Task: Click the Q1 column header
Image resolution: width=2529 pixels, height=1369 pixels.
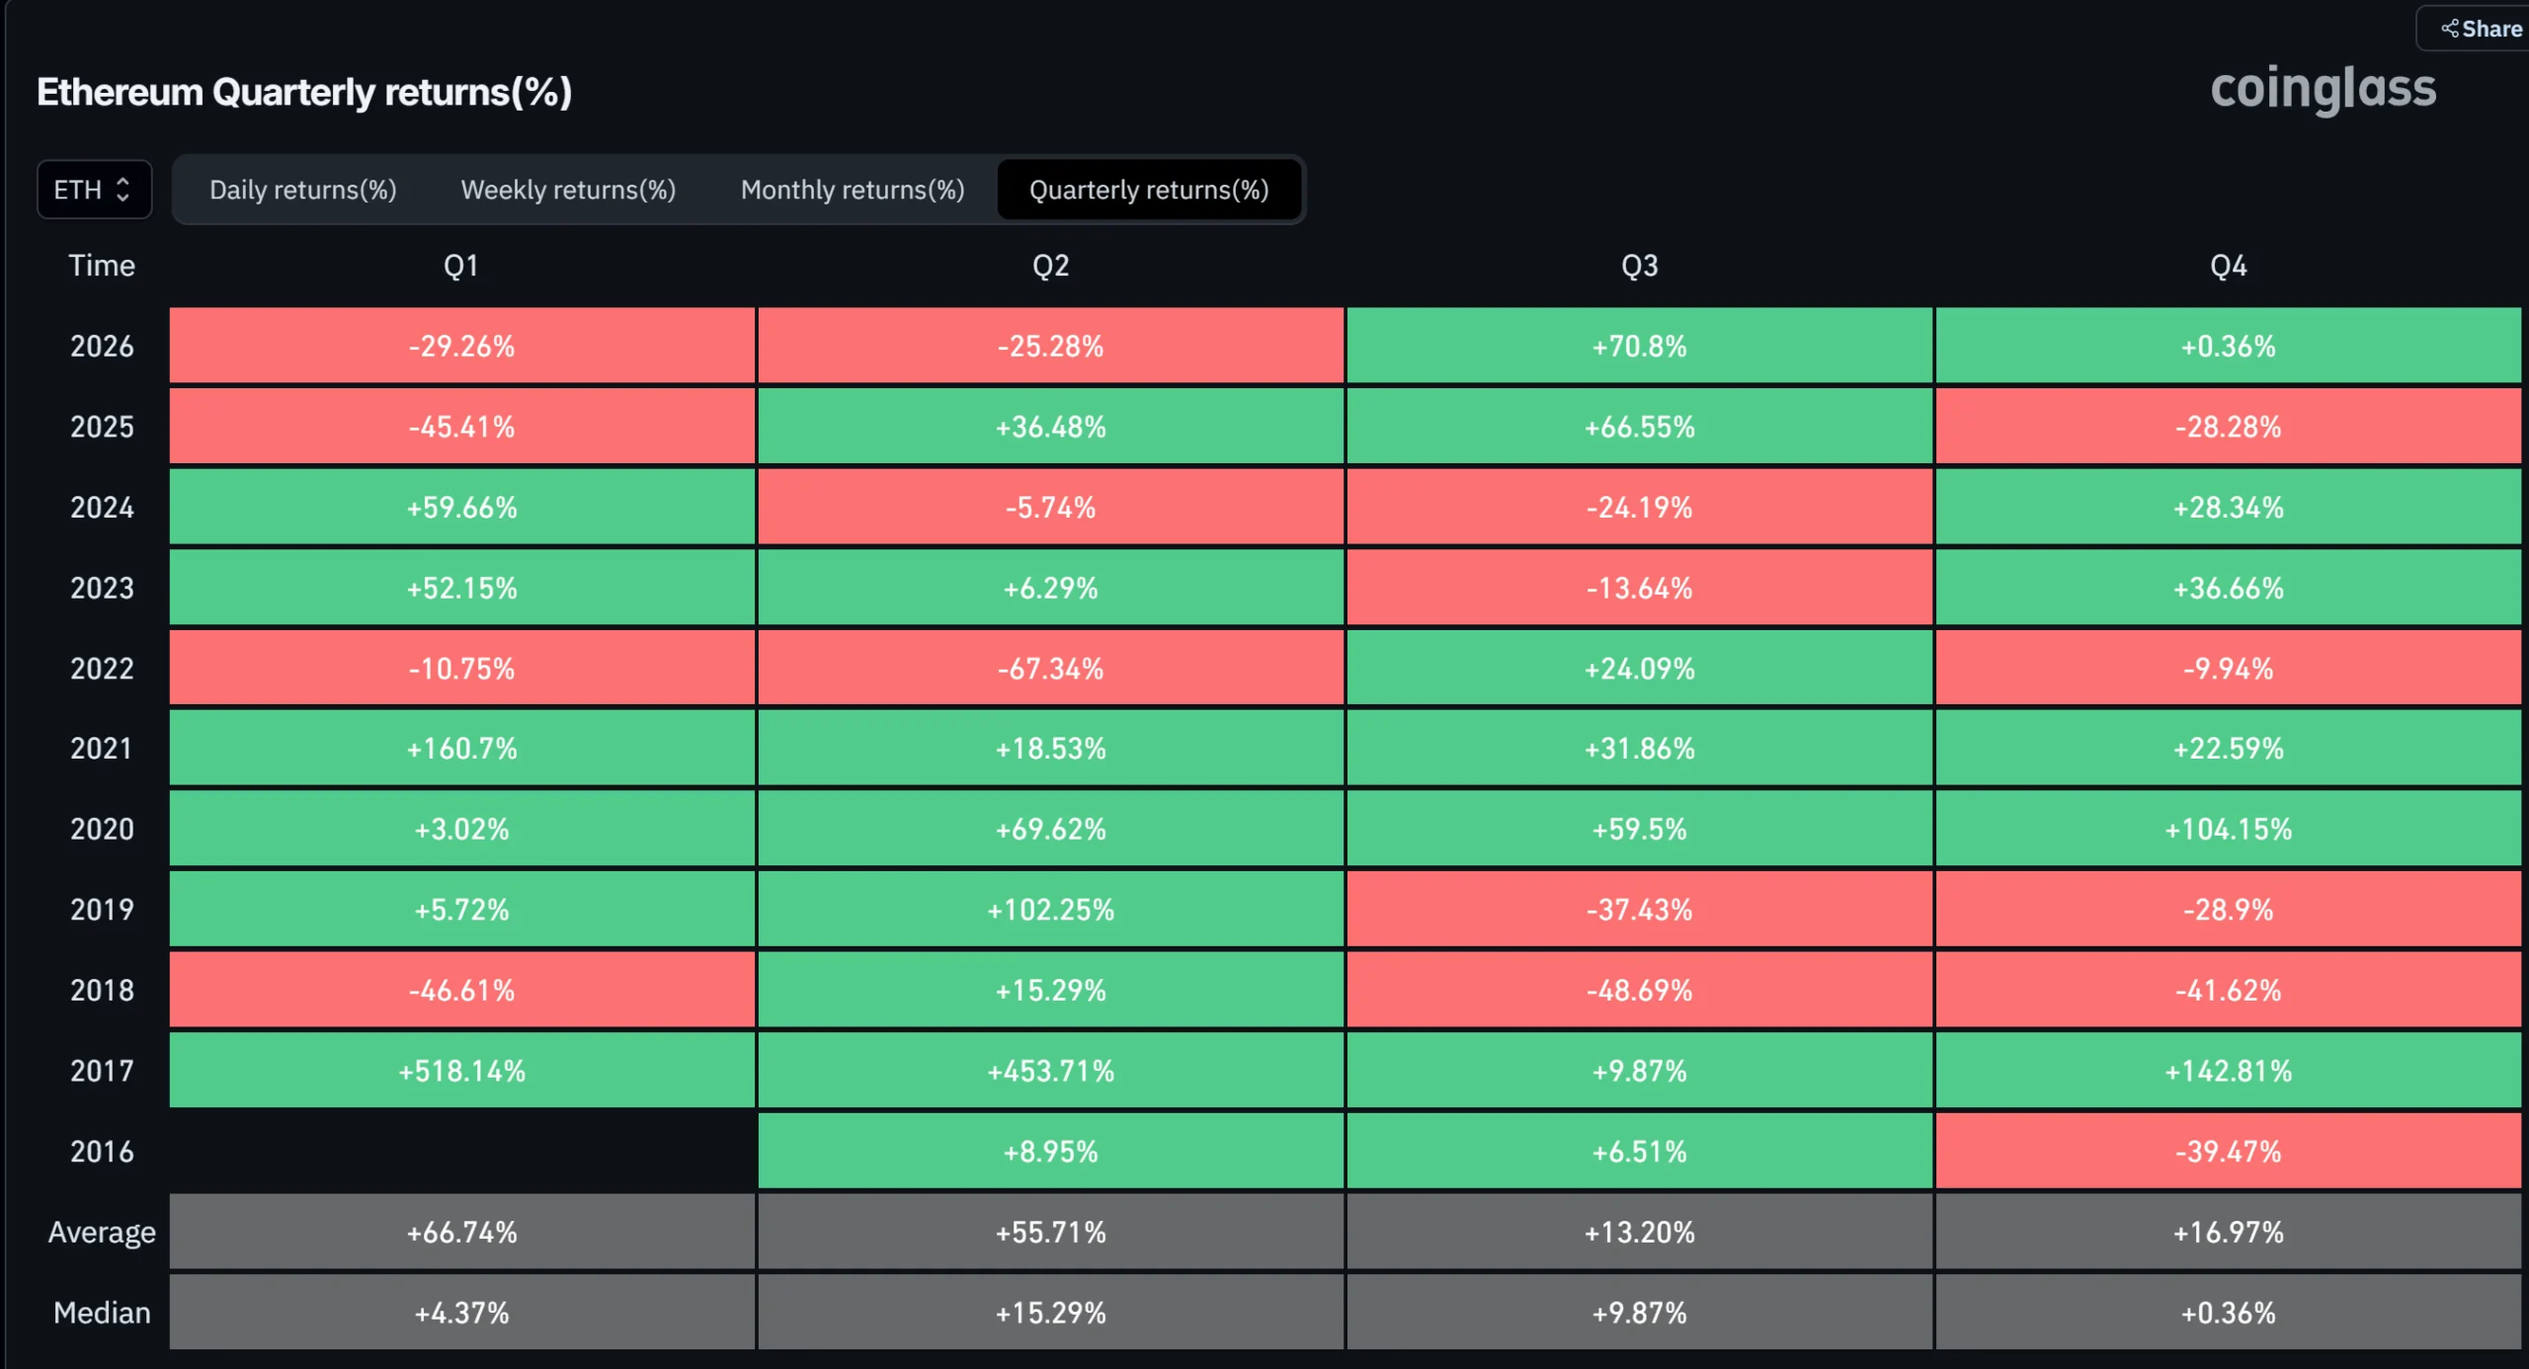Action: pos(461,266)
